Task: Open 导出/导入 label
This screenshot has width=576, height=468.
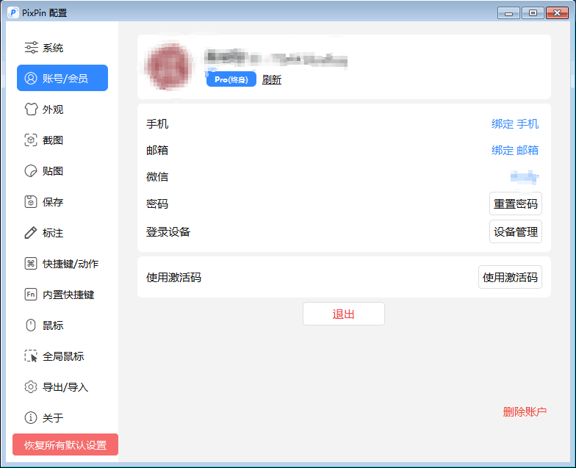Action: pyautogui.click(x=65, y=387)
